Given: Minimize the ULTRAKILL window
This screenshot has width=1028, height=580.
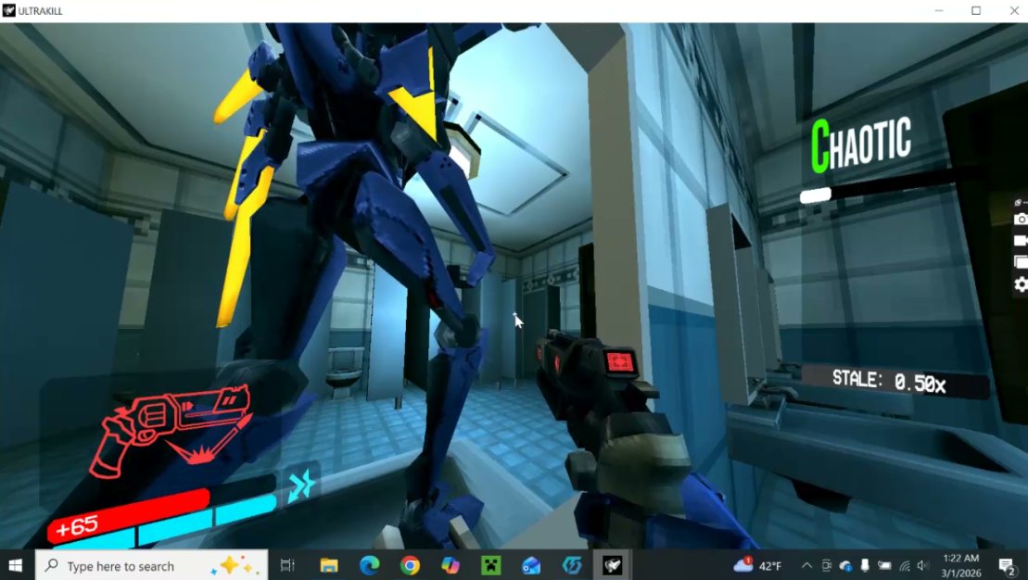Looking at the screenshot, I should (939, 10).
